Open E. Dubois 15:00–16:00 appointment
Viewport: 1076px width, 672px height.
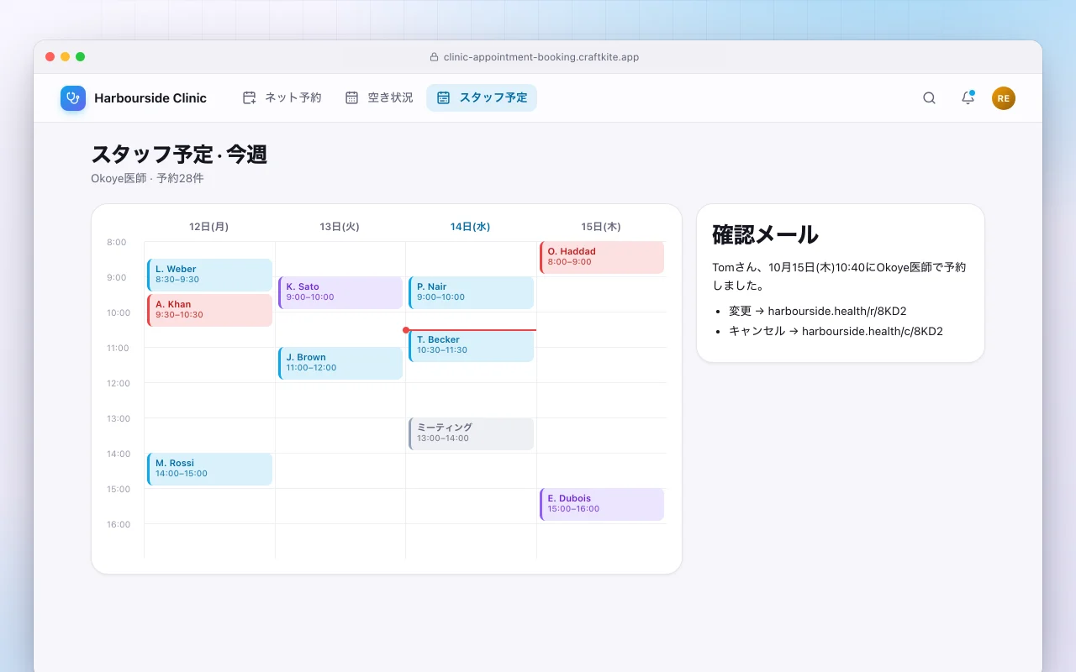click(602, 504)
